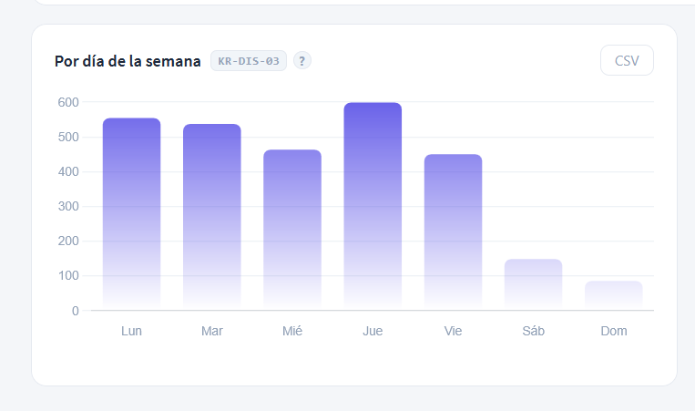Export the chart with CSV button
695x411 pixels.
tap(627, 60)
